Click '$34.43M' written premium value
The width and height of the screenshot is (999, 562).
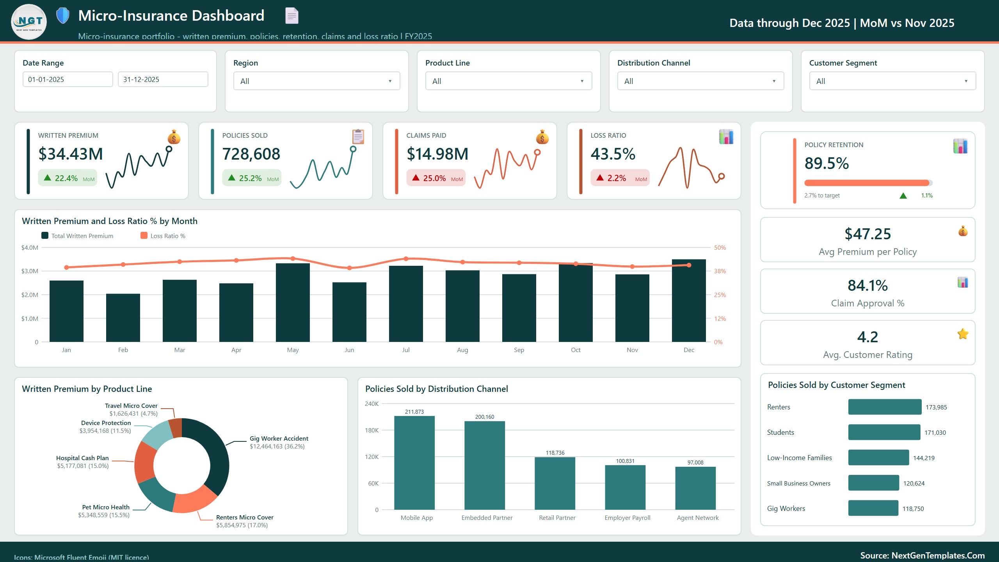pos(71,154)
